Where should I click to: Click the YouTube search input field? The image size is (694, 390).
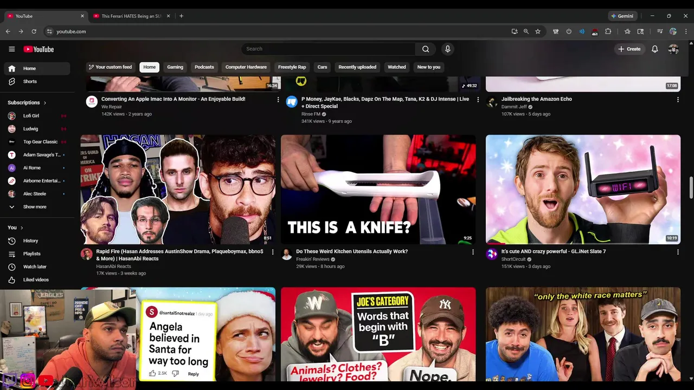click(329, 49)
